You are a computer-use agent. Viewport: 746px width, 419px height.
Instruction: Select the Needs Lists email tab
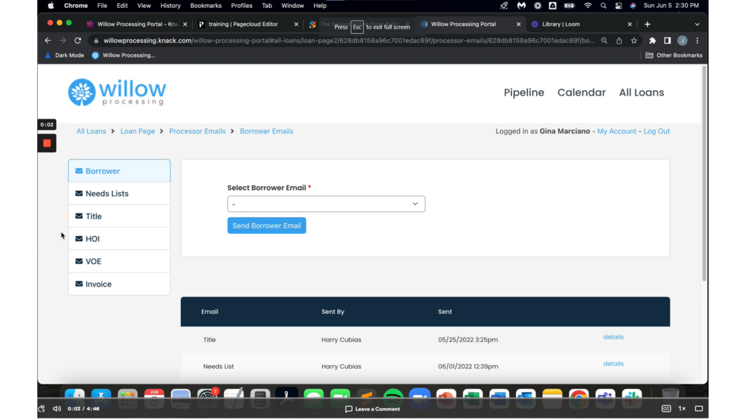tap(119, 194)
